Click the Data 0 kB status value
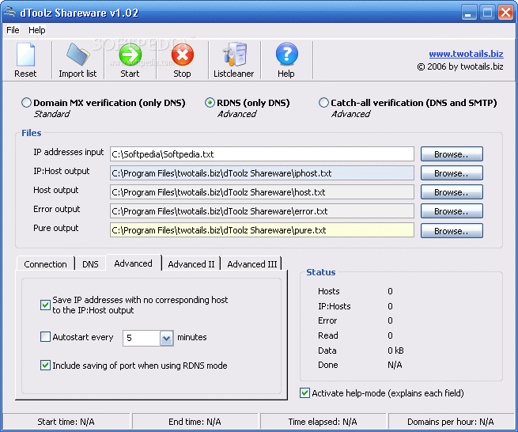Viewport: 518px width, 432px height. pos(395,351)
